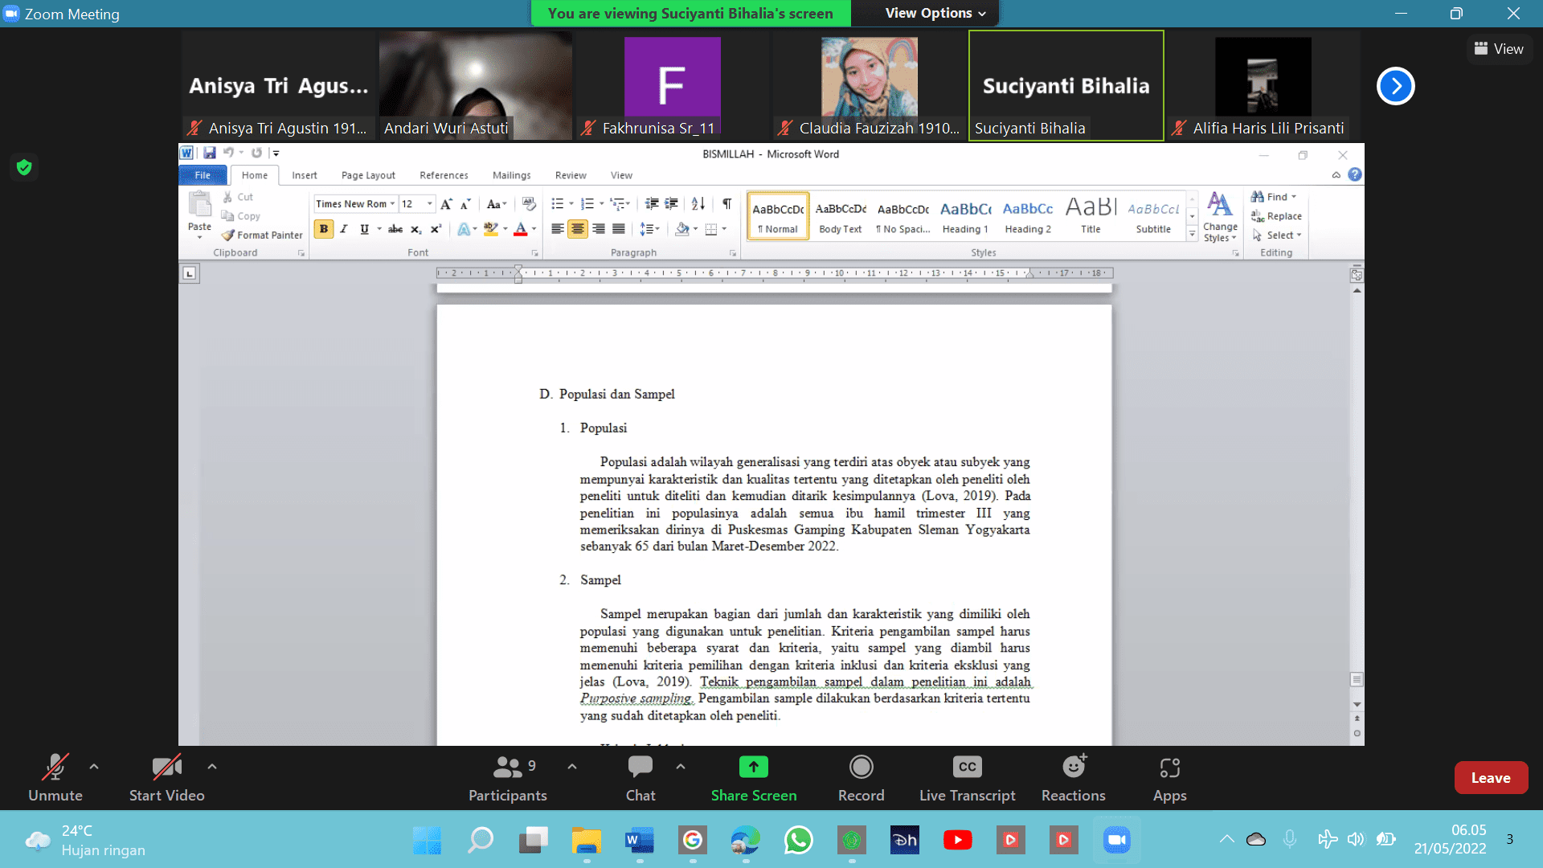This screenshot has width=1543, height=868.
Task: Open Change Styles menu
Action: 1220,217
